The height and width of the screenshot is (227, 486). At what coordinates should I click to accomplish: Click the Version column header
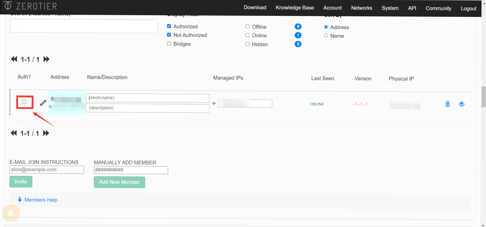pyautogui.click(x=363, y=79)
